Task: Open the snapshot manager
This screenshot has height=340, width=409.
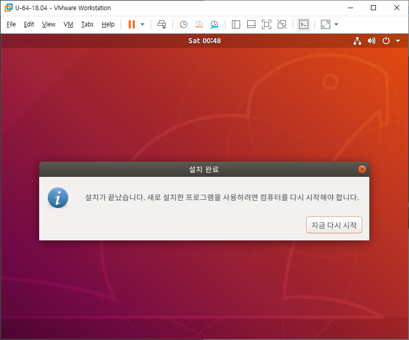Action: coord(214,24)
